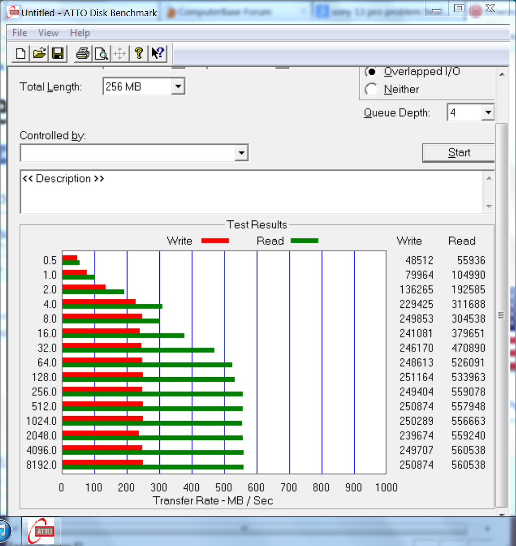The image size is (516, 546).
Task: Click the Description box scroll down arrow
Action: (x=489, y=206)
